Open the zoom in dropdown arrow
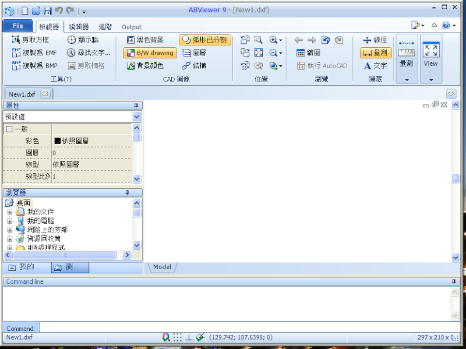 pos(281,40)
